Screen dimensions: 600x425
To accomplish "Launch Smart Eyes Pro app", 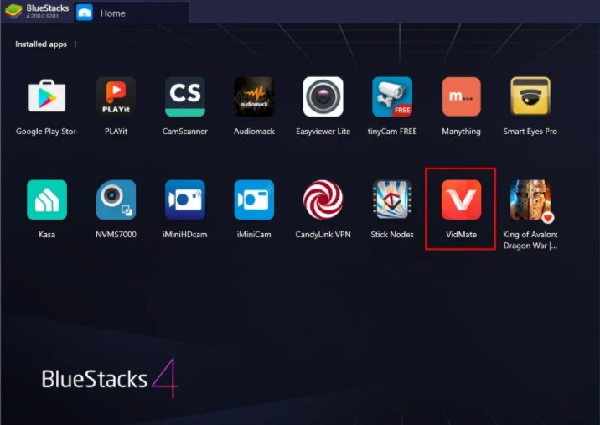I will coord(530,97).
